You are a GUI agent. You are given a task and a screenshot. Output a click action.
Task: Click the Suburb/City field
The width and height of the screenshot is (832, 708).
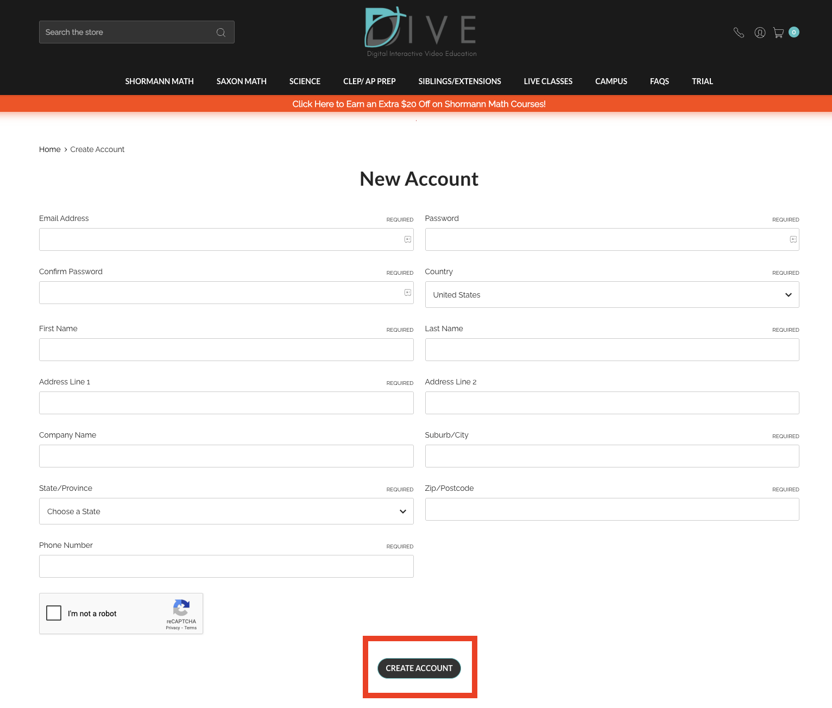[612, 456]
